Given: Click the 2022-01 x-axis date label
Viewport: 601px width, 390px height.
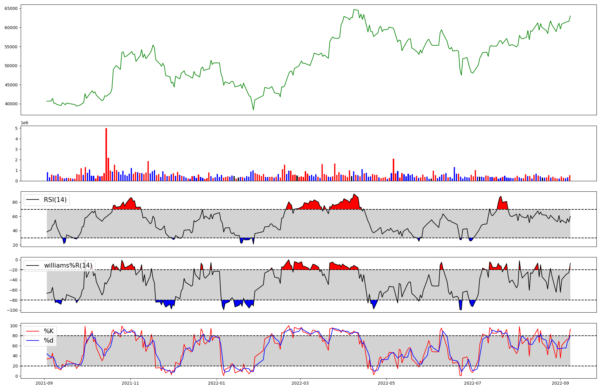Looking at the screenshot, I should point(216,383).
